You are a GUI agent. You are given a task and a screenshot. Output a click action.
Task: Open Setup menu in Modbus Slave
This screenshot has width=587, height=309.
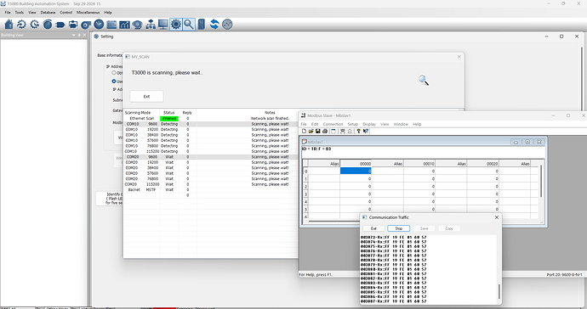pos(353,124)
